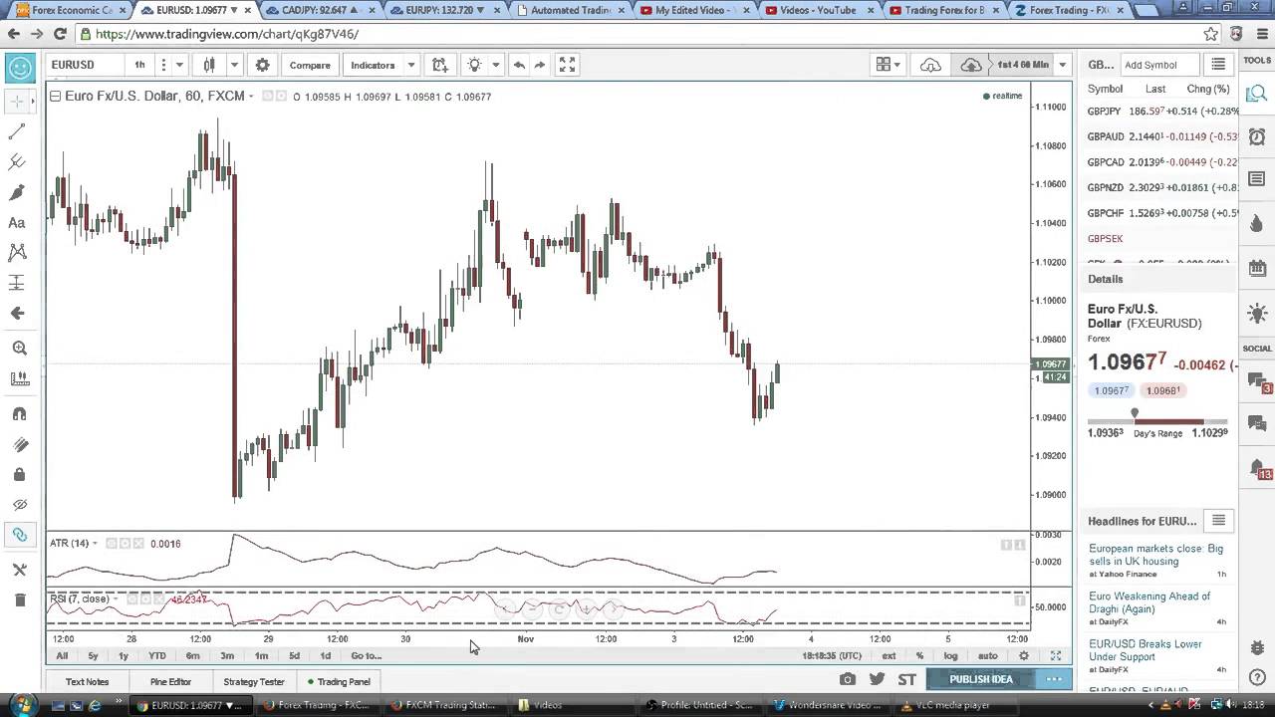1275x717 pixels.
Task: Open the bar style dropdown arrow
Action: click(x=234, y=65)
